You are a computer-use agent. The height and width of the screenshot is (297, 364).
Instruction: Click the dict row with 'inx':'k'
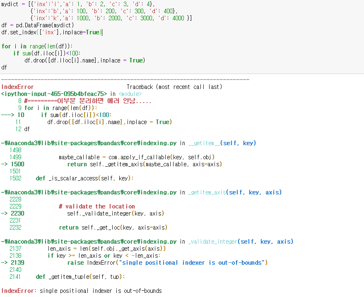click(x=111, y=18)
